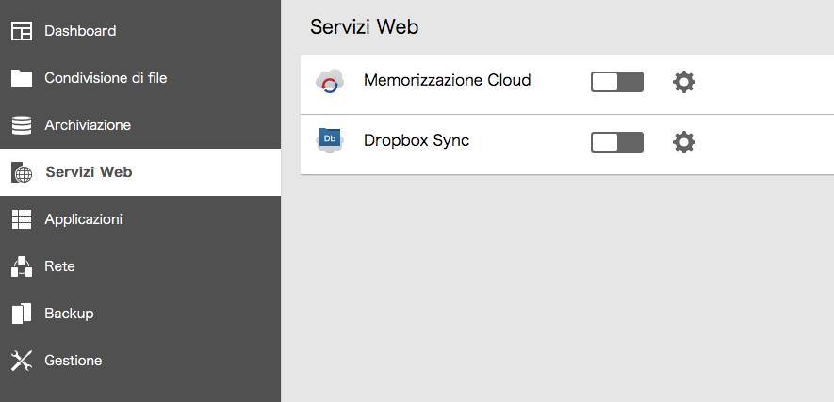Click the wrench-and-screwdriver Gestione icon

tap(22, 361)
